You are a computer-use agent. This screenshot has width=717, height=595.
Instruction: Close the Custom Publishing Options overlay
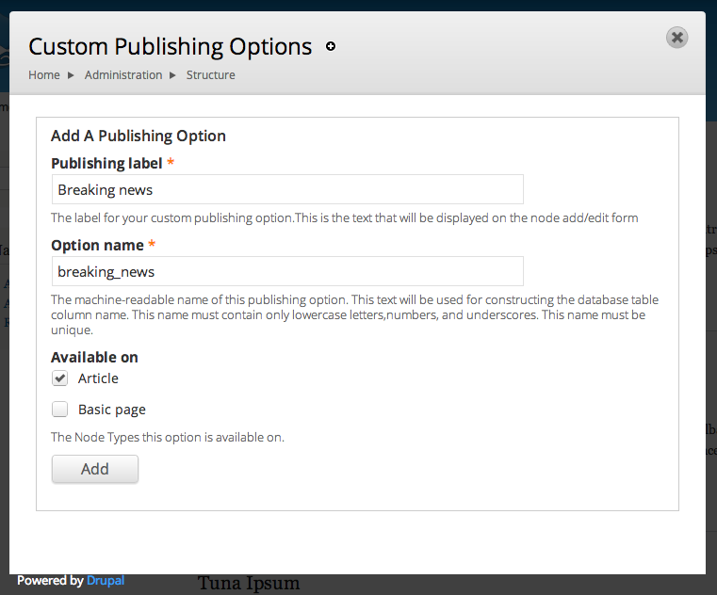pyautogui.click(x=676, y=38)
